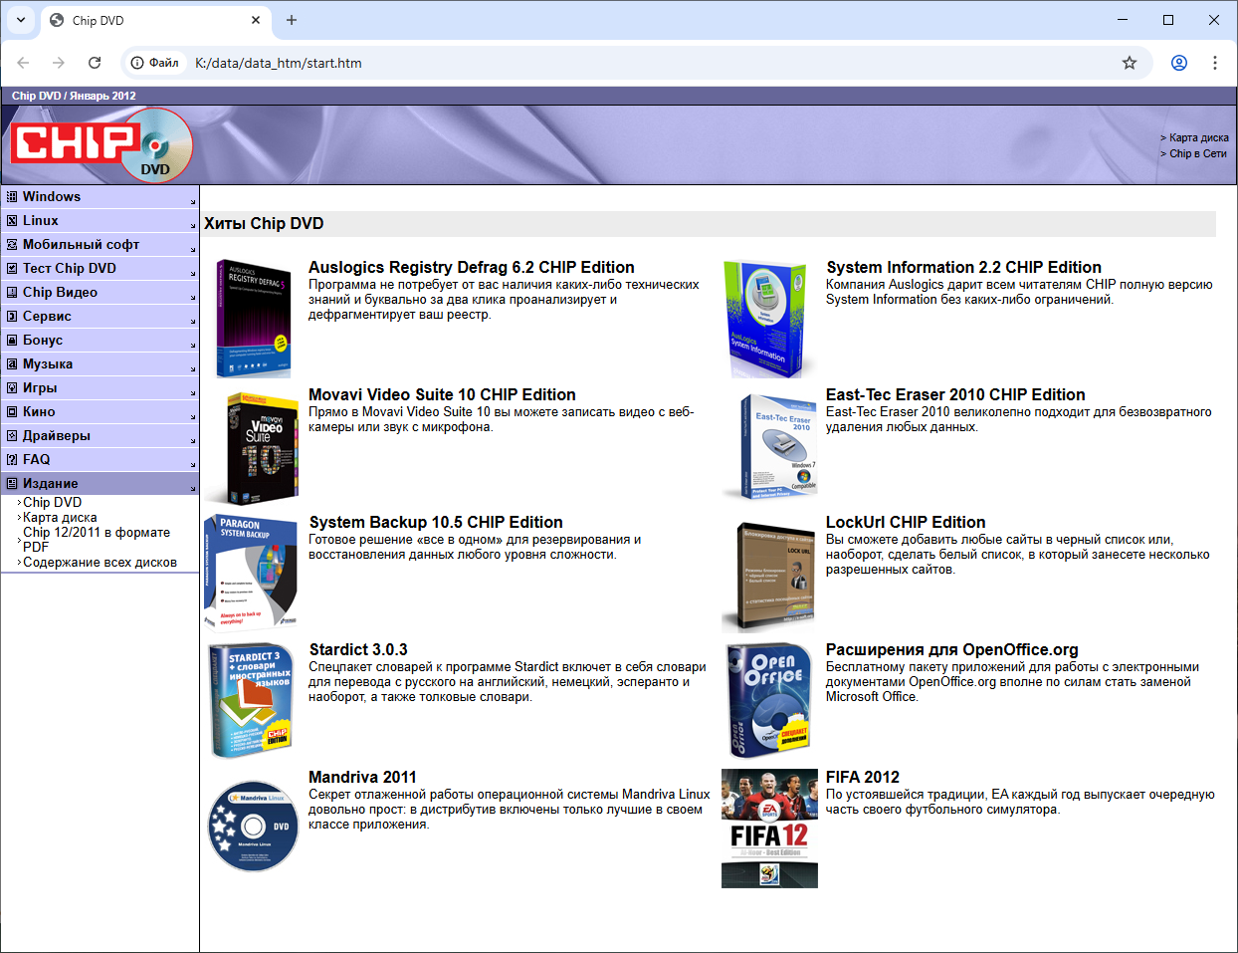Viewport: 1238px width, 953px height.
Task: Open the Кино sidebar menu
Action: point(100,412)
